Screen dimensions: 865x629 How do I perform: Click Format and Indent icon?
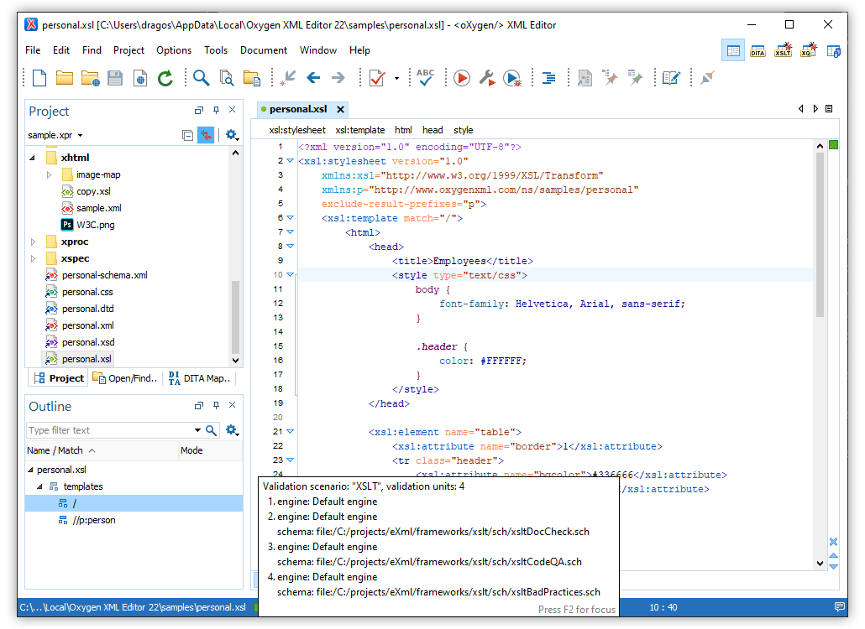click(549, 78)
